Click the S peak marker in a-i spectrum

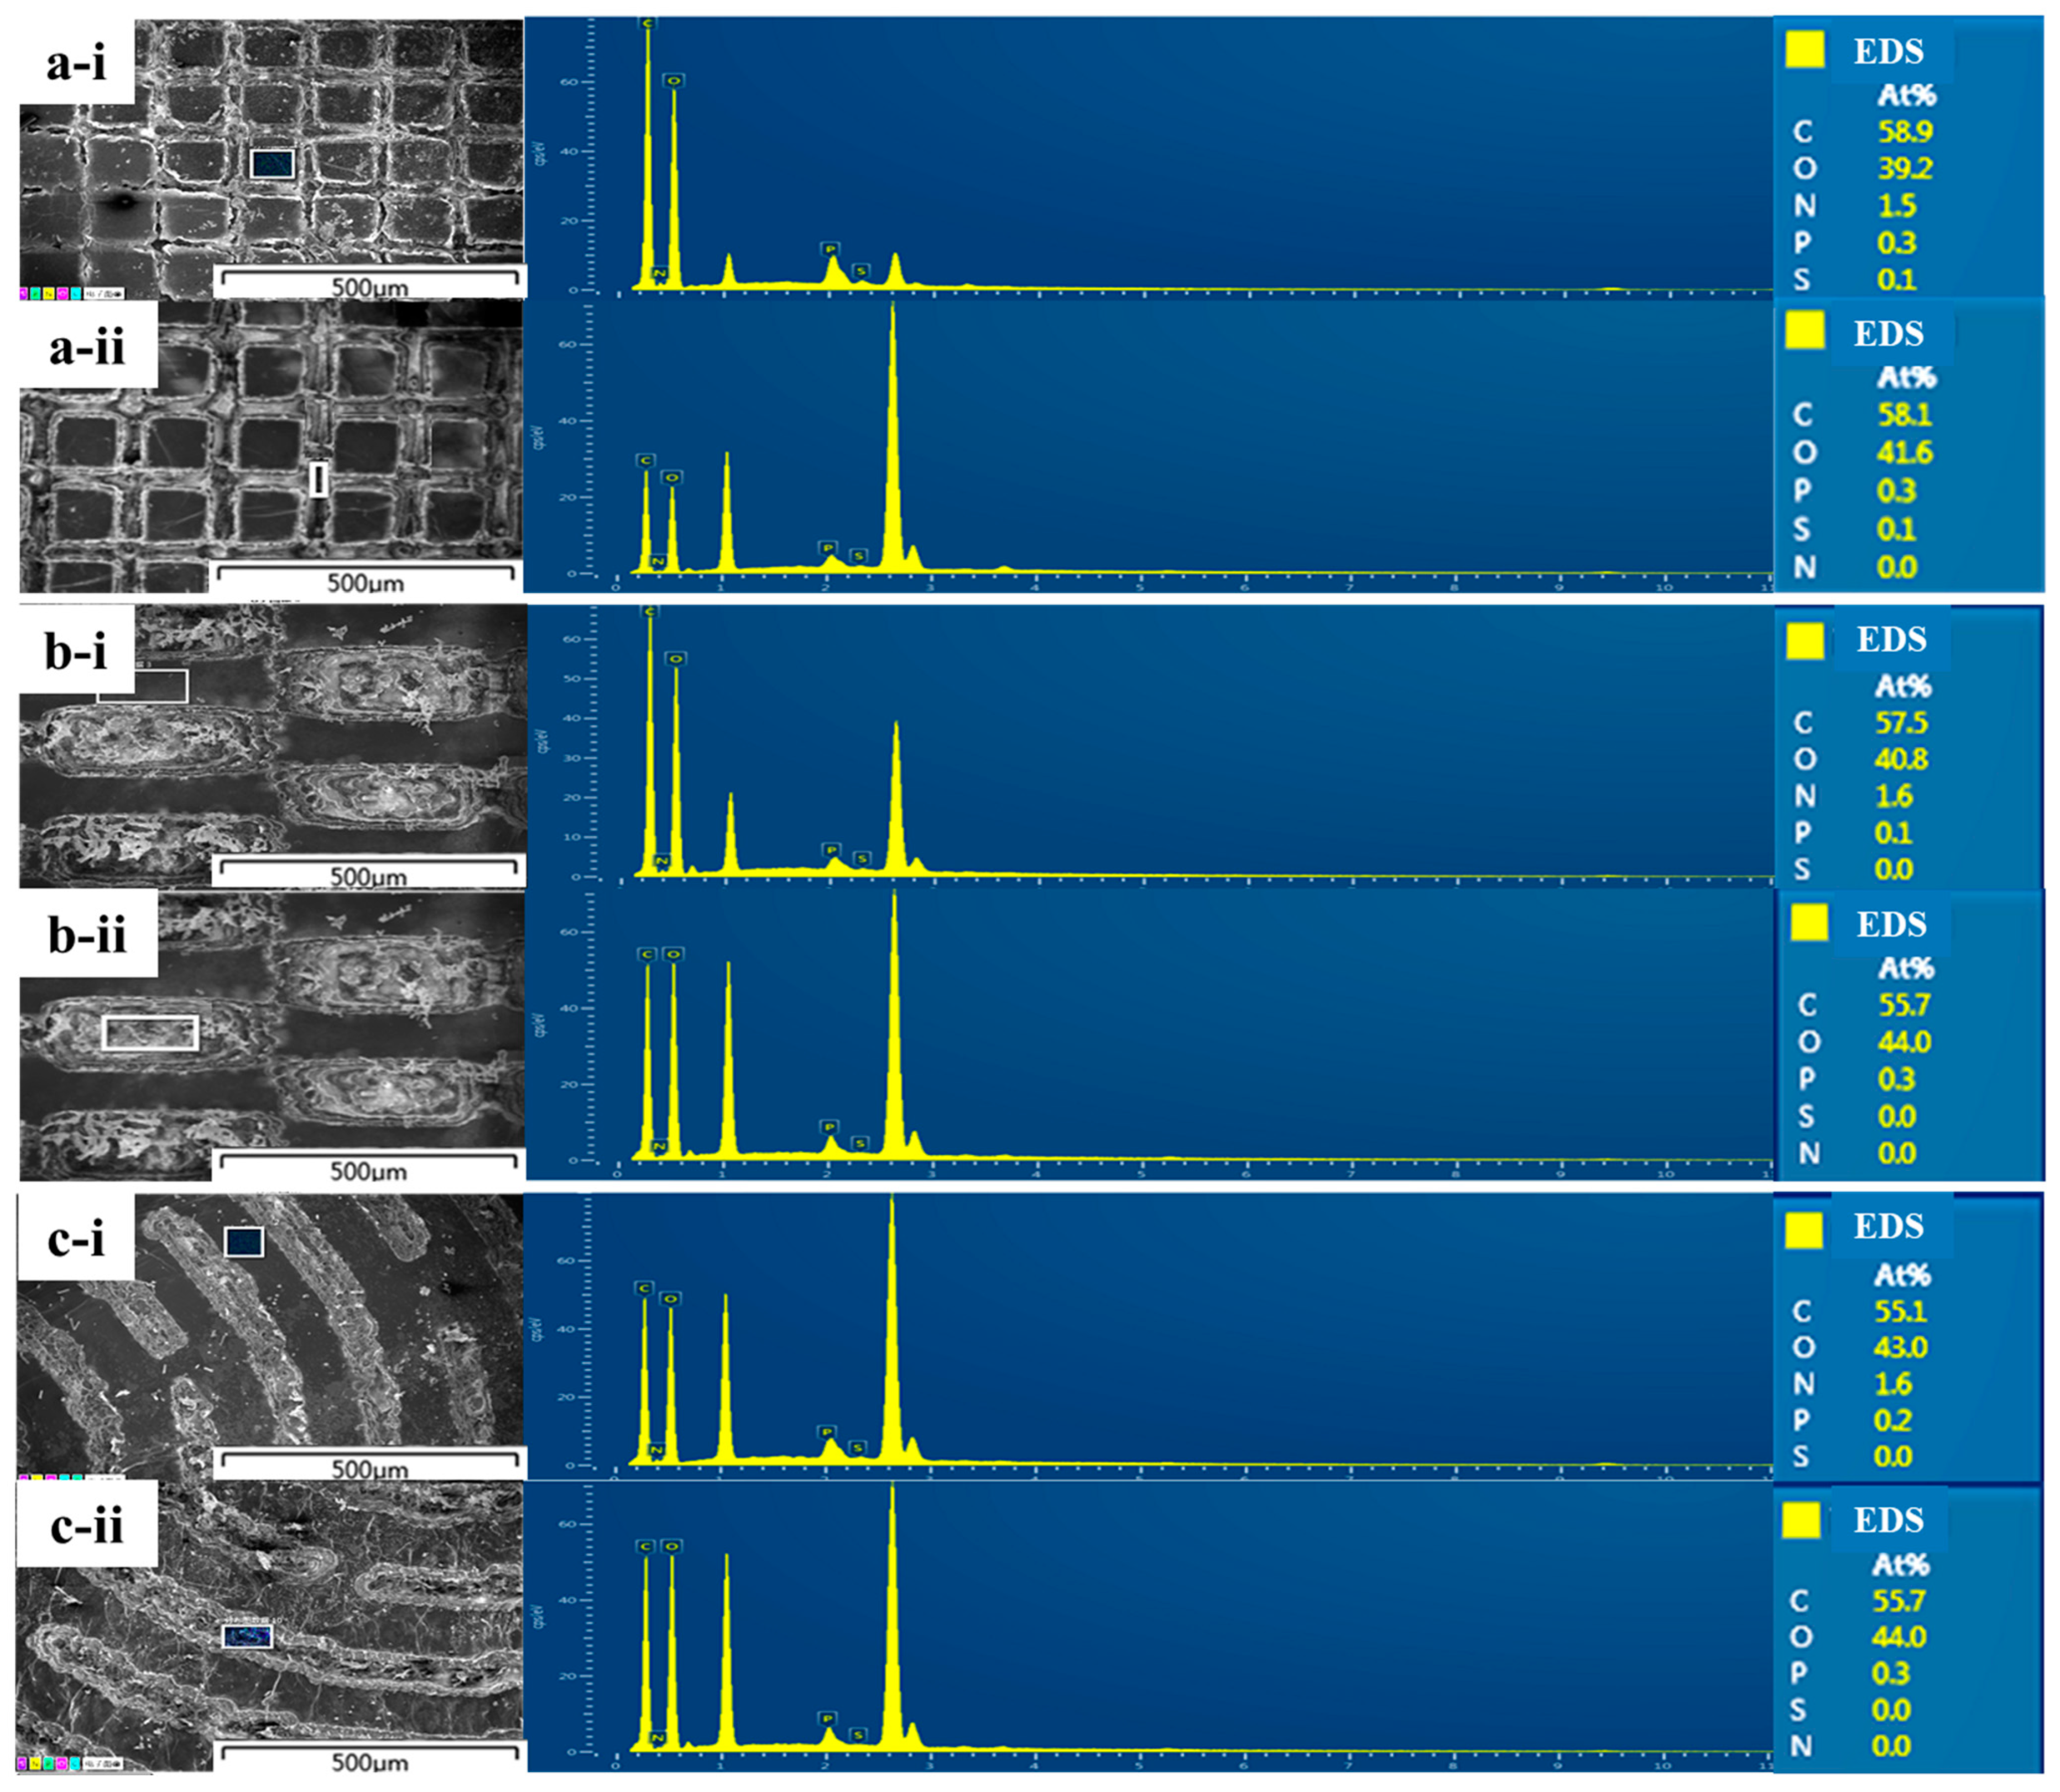861,271
